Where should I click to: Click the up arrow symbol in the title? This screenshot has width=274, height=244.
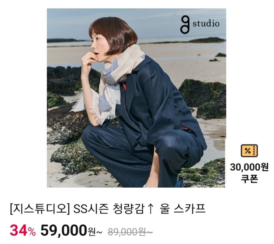coord(150,209)
